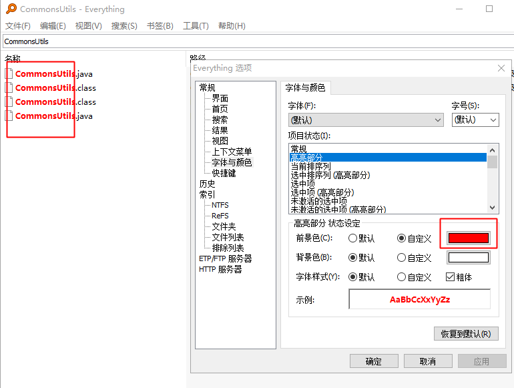
Task: Select 结果 in options tree
Action: (x=220, y=130)
